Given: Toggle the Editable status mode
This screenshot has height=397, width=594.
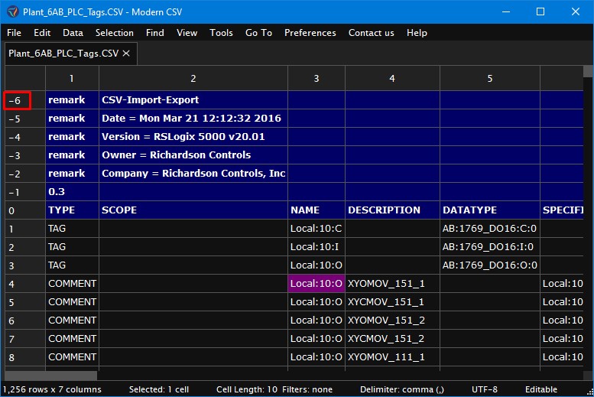Looking at the screenshot, I should tap(541, 389).
